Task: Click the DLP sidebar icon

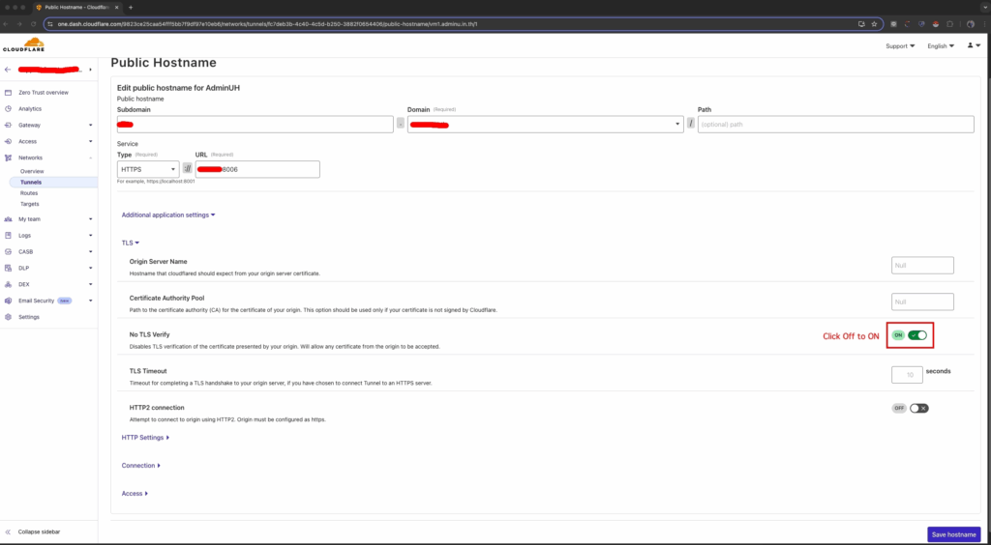Action: [x=8, y=268]
